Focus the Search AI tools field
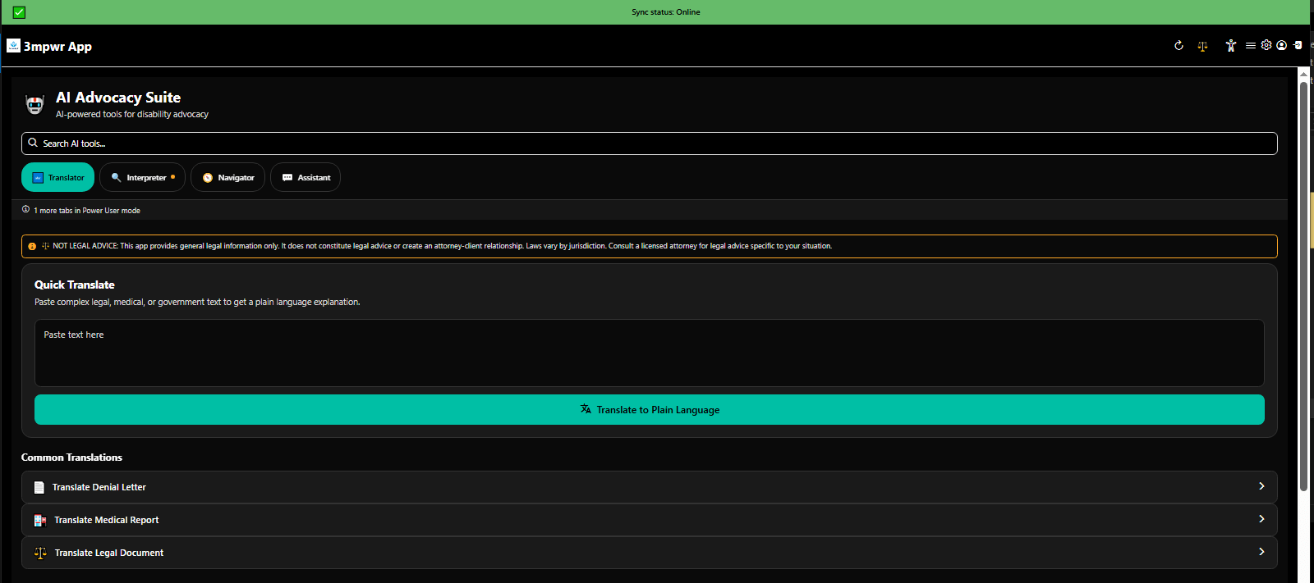Viewport: 1314px width, 583px height. pos(649,143)
